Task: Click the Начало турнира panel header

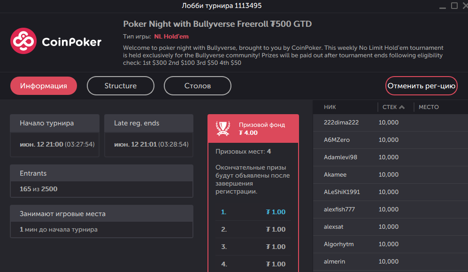Action: point(54,123)
